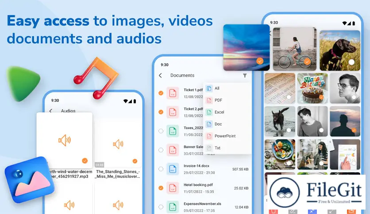Tap the red PDF icon for Hotel booking.pdf
The height and width of the screenshot is (214, 370).
pyautogui.click(x=173, y=188)
